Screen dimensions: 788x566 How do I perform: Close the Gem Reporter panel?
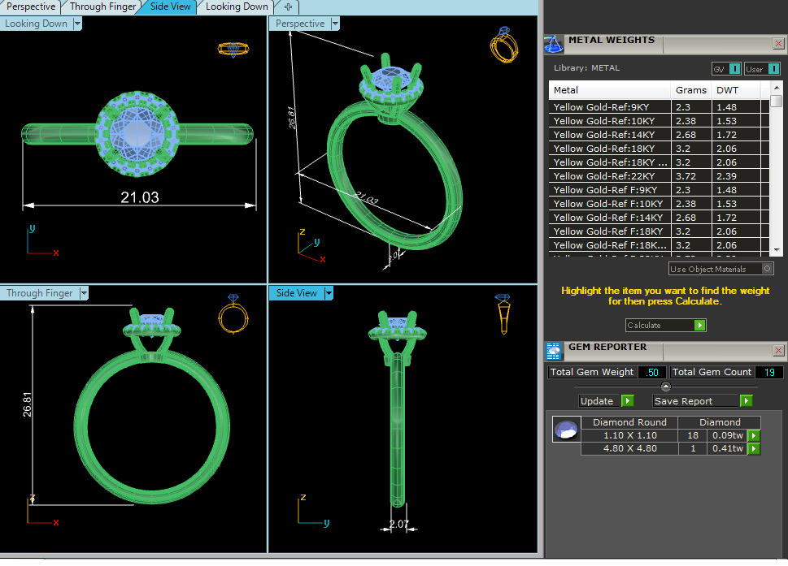(778, 350)
